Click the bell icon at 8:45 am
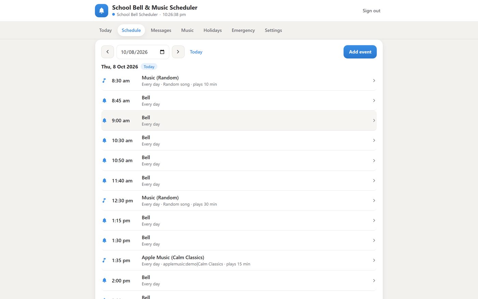Screen dimensions: 478x299 (104, 100)
